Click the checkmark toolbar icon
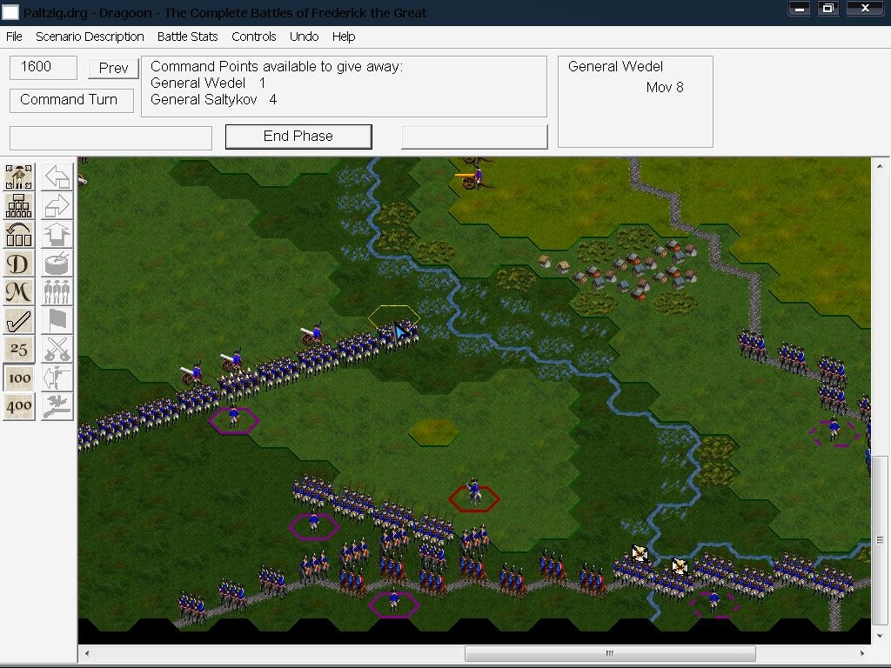The image size is (891, 668). pyautogui.click(x=19, y=320)
